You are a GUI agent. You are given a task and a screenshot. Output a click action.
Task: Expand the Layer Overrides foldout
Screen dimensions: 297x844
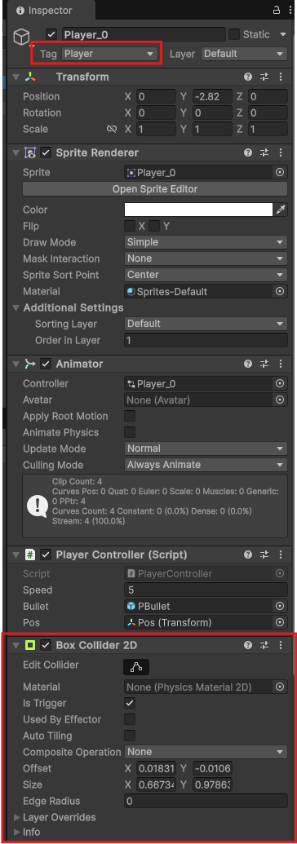(x=17, y=817)
